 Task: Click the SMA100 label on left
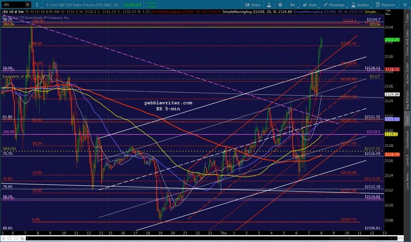[9, 149]
